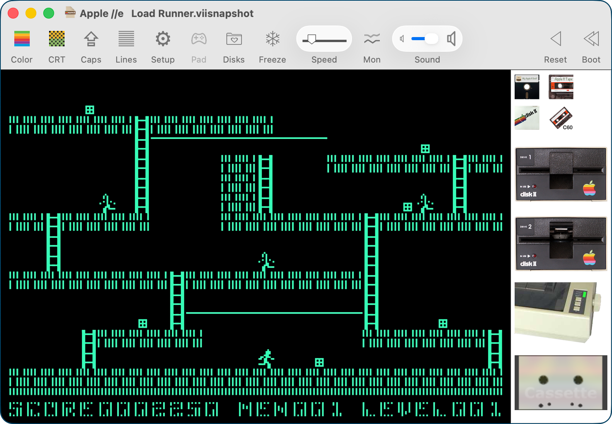The height and width of the screenshot is (424, 612).
Task: Click the Boot double-triangle button
Action: [591, 39]
